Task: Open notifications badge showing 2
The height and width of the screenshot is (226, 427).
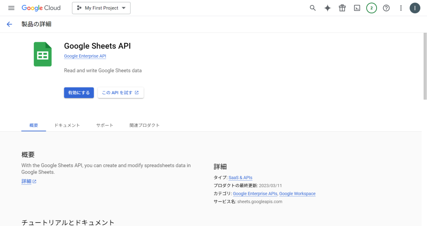Action: coord(372,8)
